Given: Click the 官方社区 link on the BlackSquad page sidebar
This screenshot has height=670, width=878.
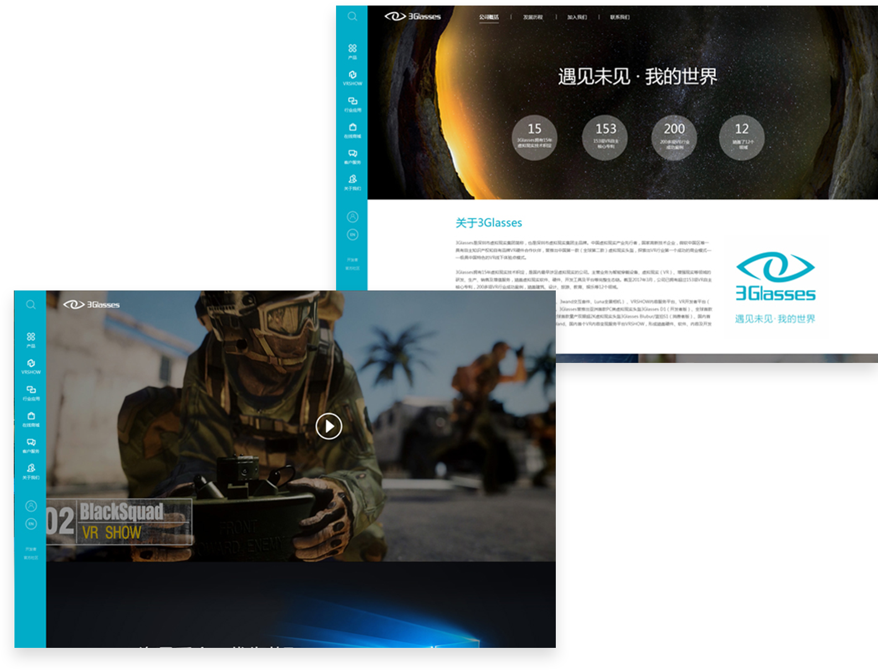Looking at the screenshot, I should point(31,558).
